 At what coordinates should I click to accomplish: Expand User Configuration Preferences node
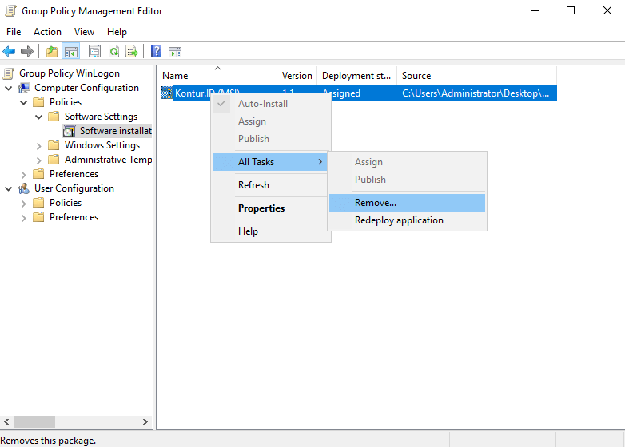pyautogui.click(x=24, y=217)
